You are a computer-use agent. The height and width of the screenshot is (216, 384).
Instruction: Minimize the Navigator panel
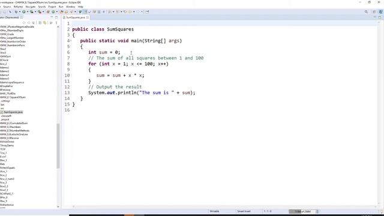52,17
